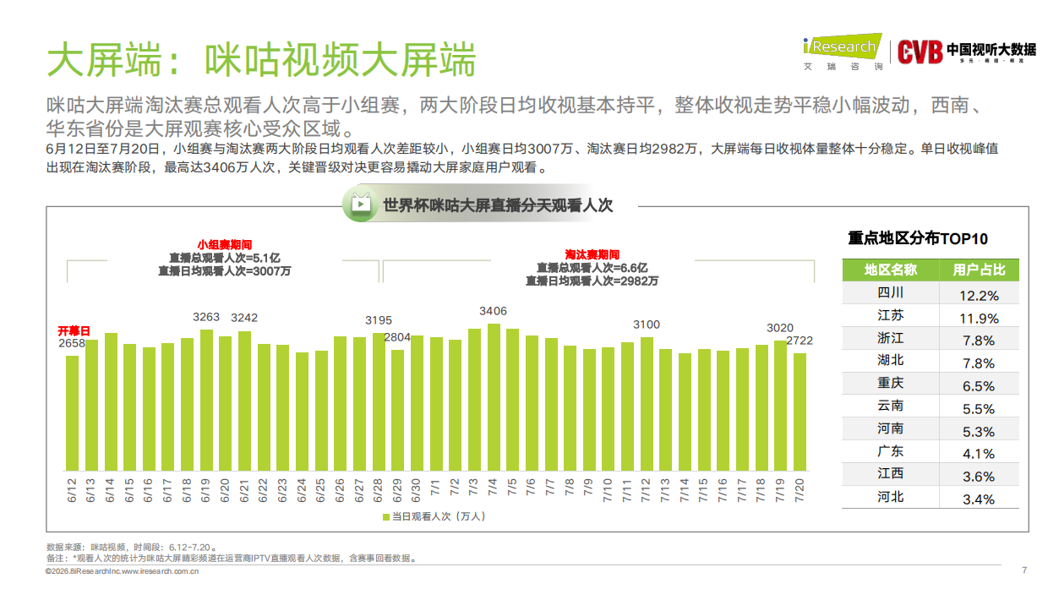
Task: Click the bar for 7/4
Action: pyautogui.click(x=494, y=397)
